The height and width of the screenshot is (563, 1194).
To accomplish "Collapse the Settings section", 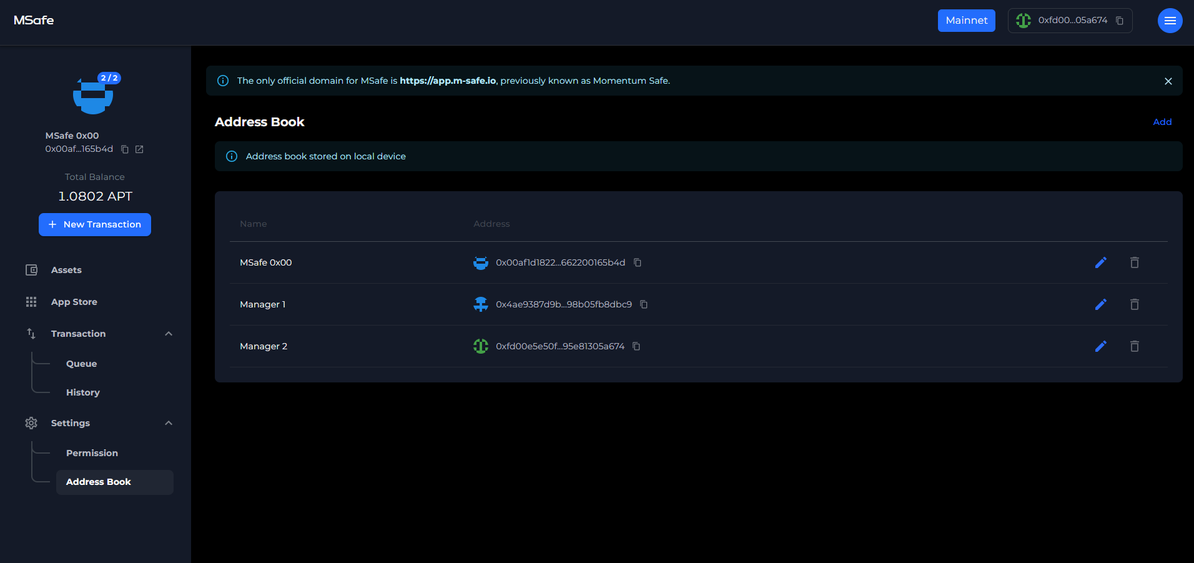I will tap(169, 423).
